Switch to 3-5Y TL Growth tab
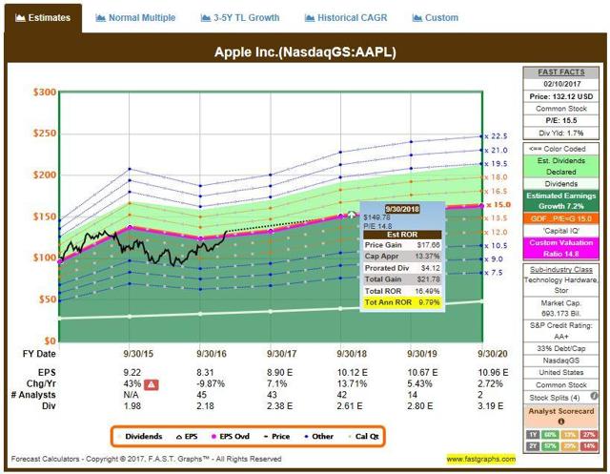Viewport: 610px width, 474px height. coord(240,18)
